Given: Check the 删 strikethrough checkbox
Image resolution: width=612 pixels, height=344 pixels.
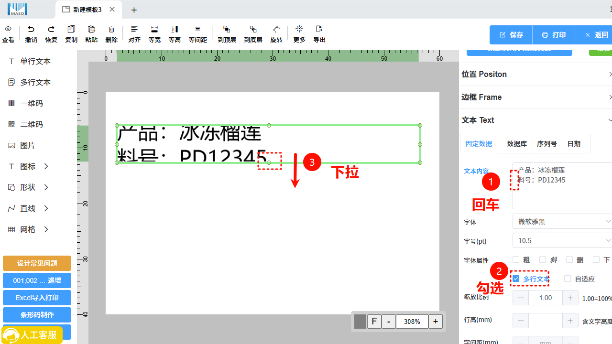Looking at the screenshot, I should 569,260.
